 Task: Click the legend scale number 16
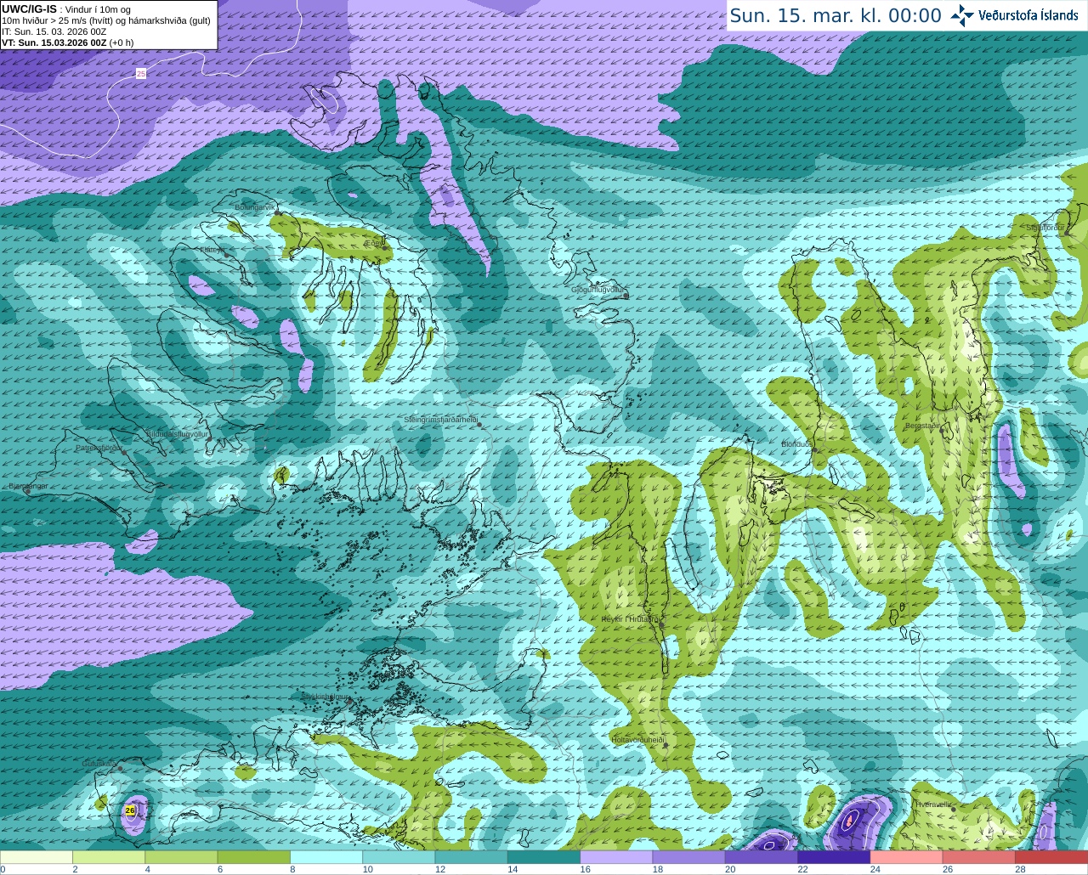(x=586, y=869)
